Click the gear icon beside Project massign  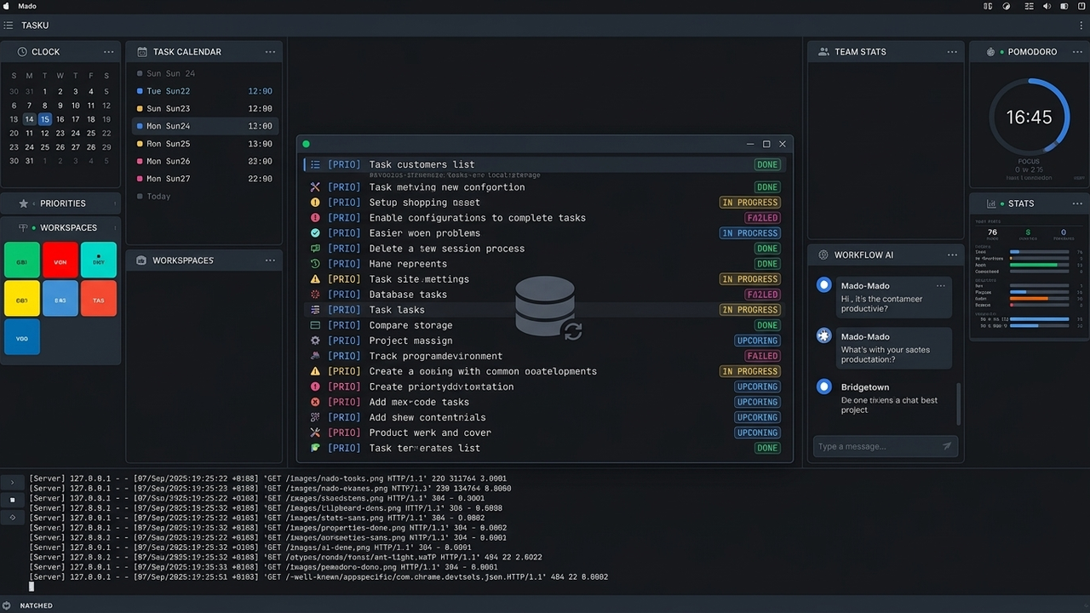(315, 341)
